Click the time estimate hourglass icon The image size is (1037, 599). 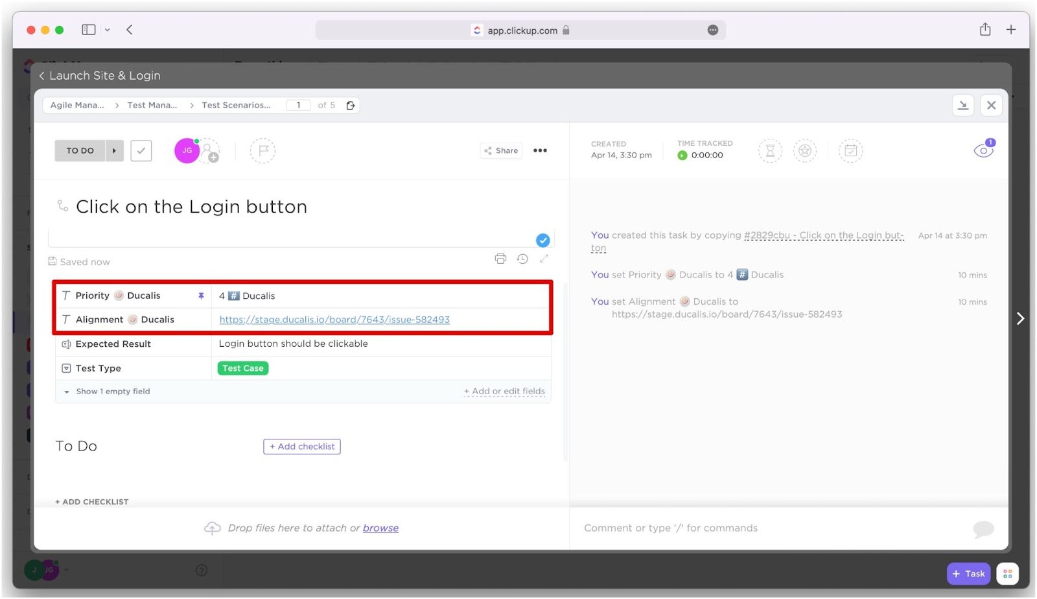[x=770, y=151]
